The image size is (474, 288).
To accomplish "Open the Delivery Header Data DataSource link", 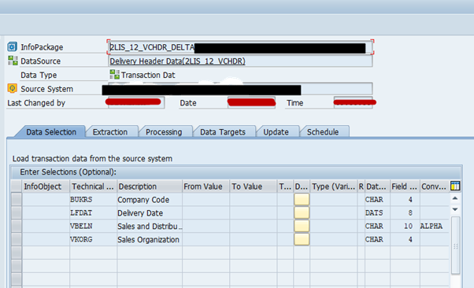I will 177,61.
